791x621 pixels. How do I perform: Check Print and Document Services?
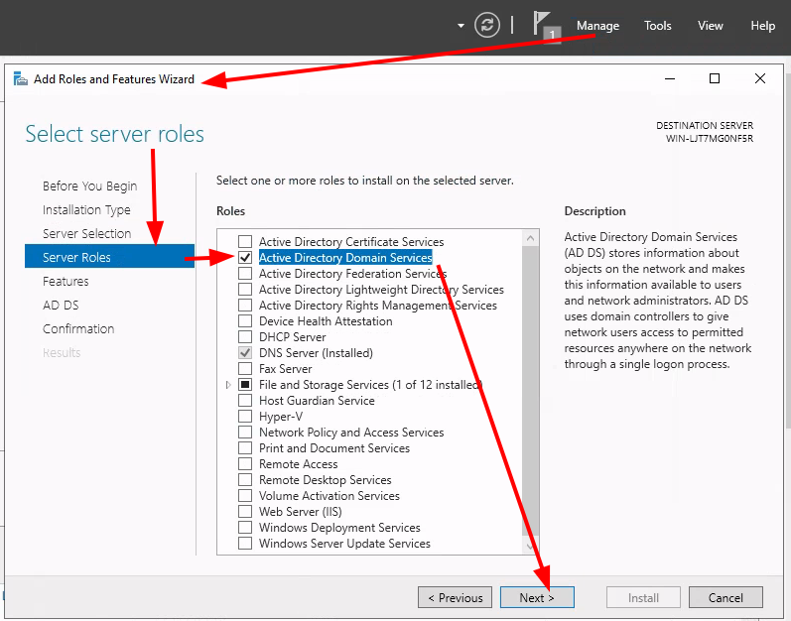pos(245,448)
